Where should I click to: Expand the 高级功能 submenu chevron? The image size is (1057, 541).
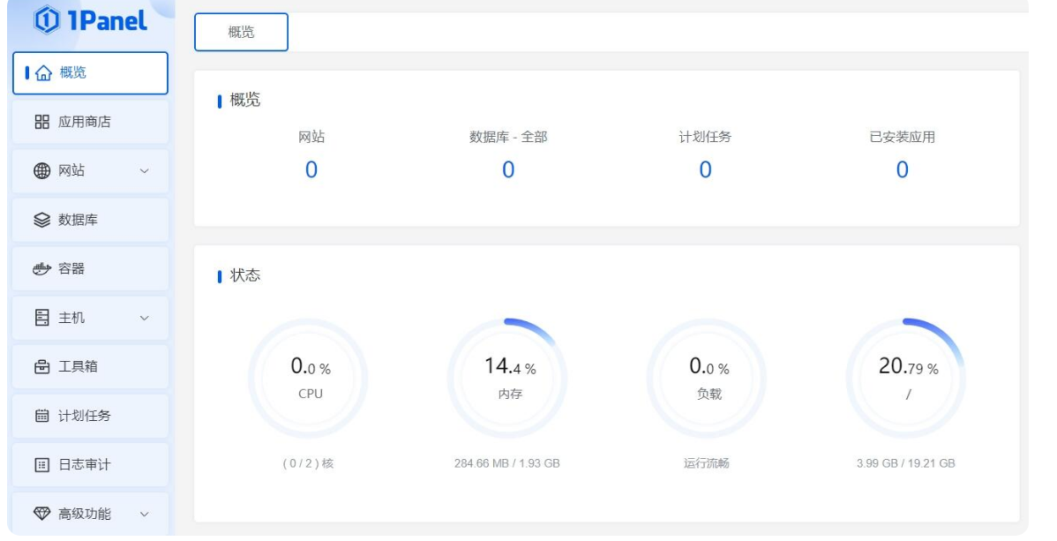click(145, 514)
